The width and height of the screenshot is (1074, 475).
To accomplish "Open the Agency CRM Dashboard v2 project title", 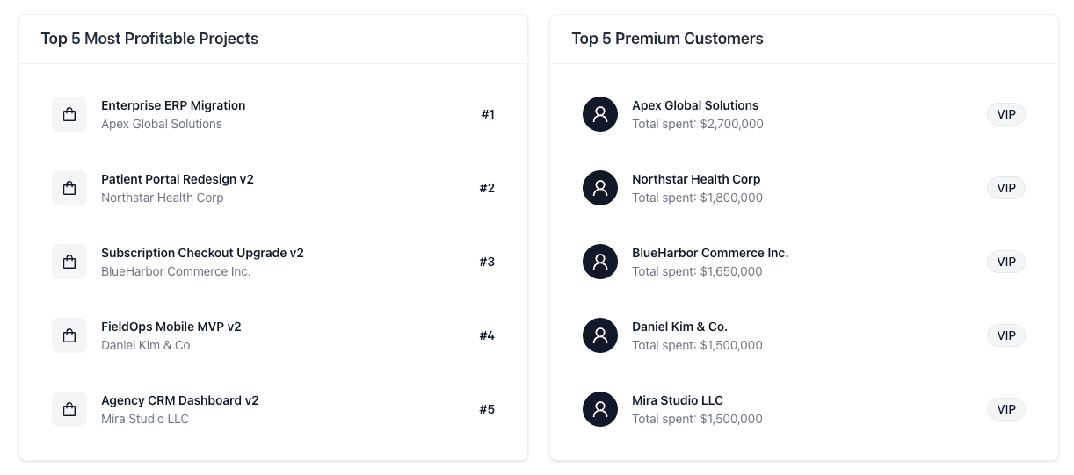I will click(x=180, y=400).
